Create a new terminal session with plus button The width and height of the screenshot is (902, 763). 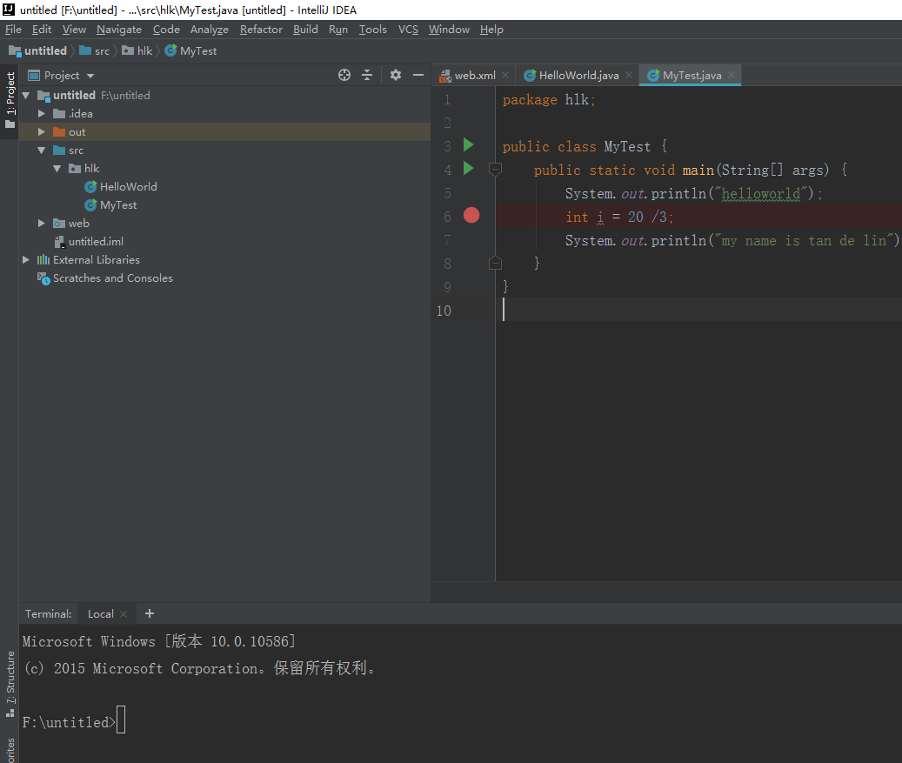click(x=149, y=613)
